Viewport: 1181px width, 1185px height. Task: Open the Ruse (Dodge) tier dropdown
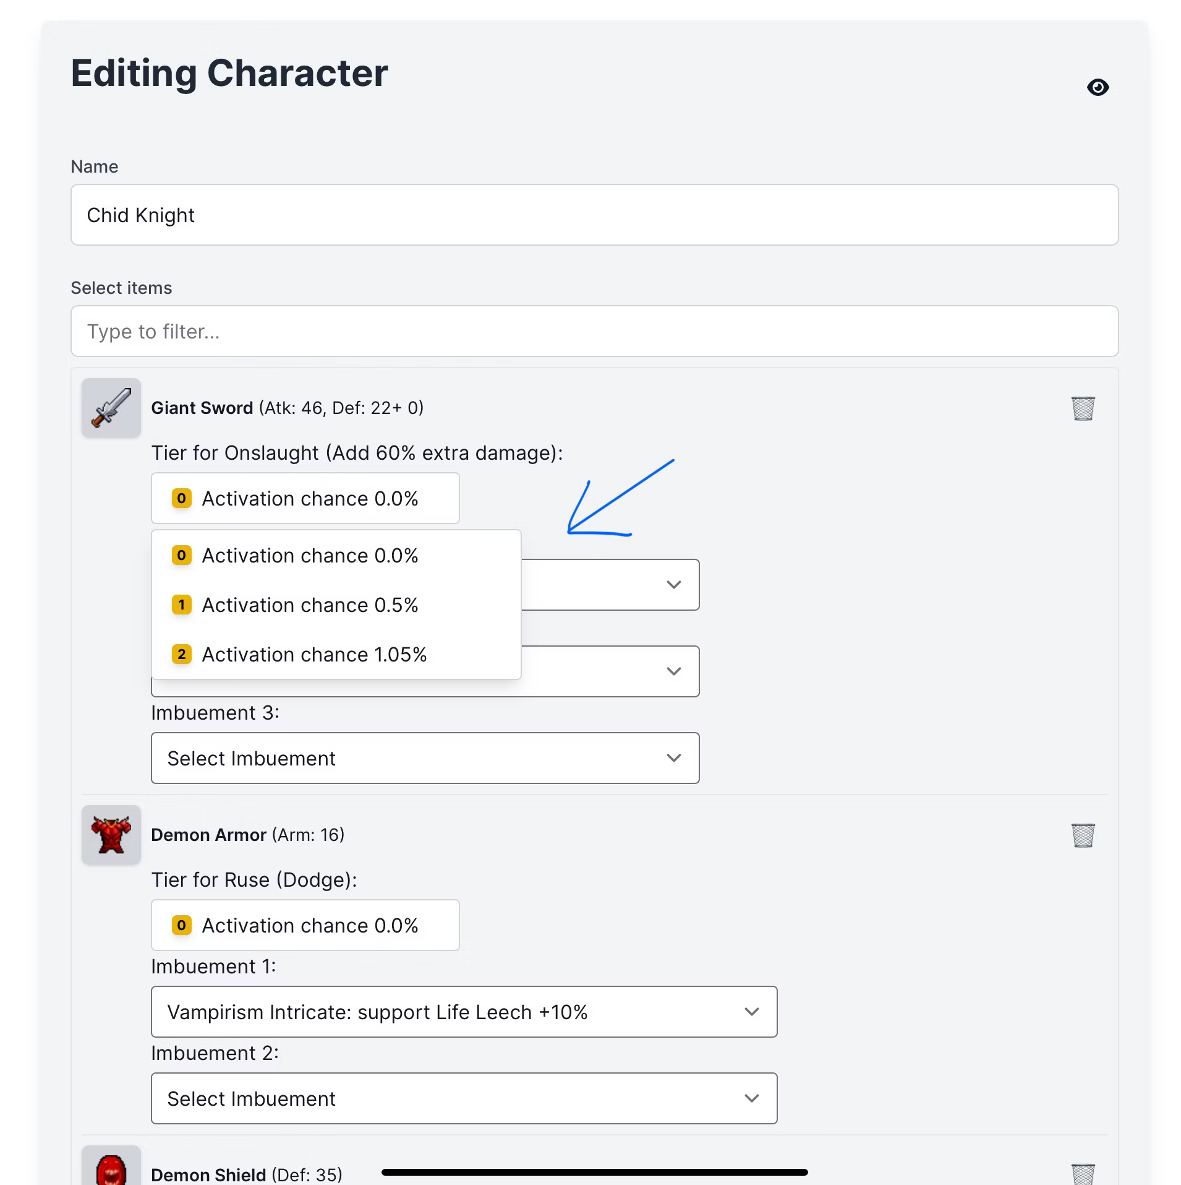pos(305,926)
